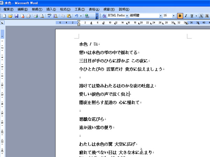Open undo history dropdown arrow
The width and height of the screenshot is (210, 157).
coord(81,16)
